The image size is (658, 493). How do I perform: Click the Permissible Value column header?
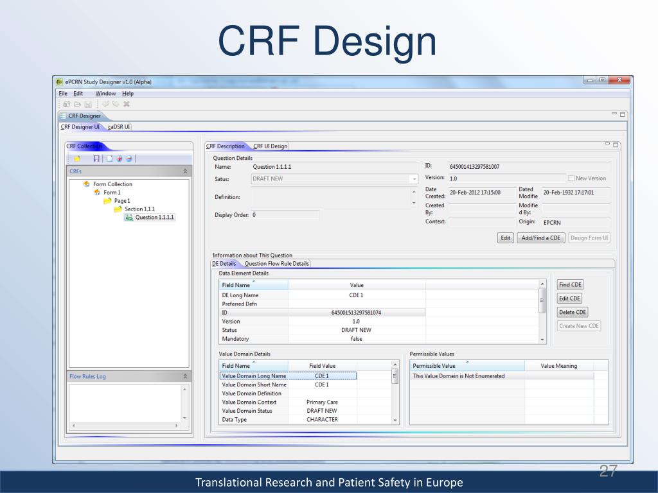click(x=467, y=366)
